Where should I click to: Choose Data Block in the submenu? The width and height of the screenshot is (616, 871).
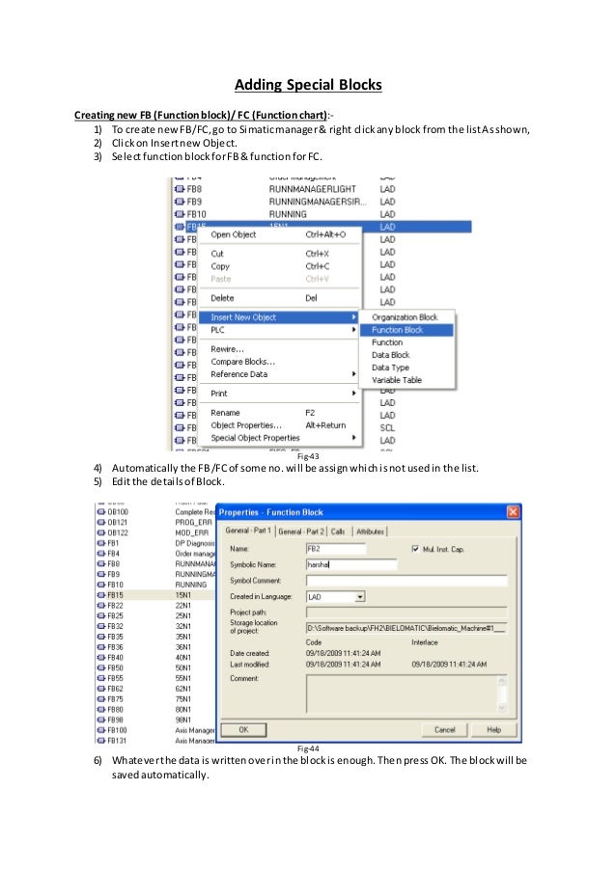[406, 355]
